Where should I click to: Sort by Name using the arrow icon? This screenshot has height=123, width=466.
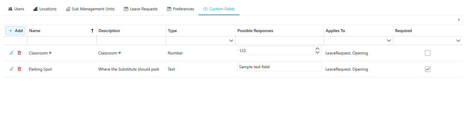click(x=92, y=31)
